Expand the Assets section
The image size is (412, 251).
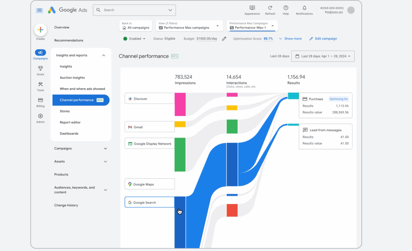click(x=105, y=162)
